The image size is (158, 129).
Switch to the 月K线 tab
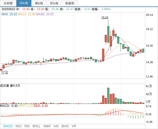54,3
